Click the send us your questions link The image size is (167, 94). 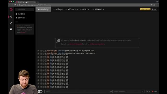[x=97, y=44]
